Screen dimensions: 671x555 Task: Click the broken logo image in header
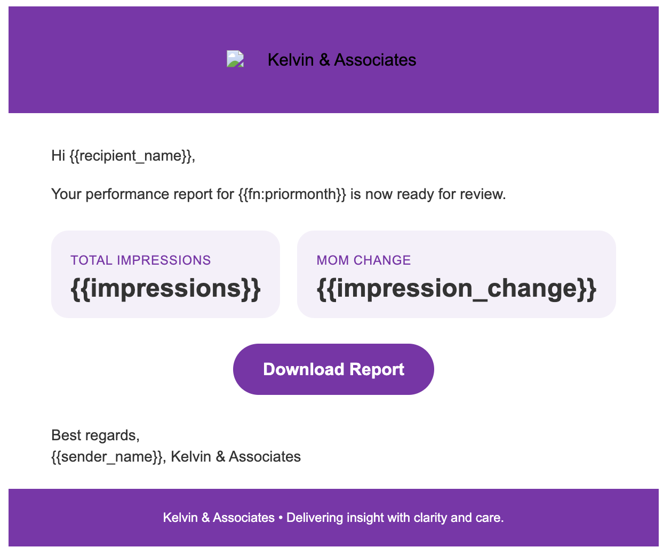[x=235, y=59]
